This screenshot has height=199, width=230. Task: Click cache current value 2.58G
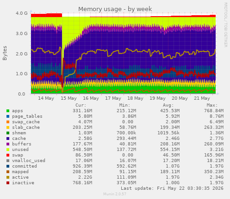85,139
